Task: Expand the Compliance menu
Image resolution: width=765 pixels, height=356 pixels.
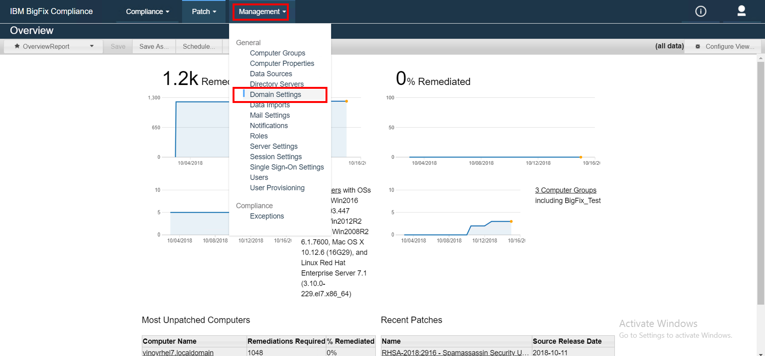Action: [x=147, y=11]
